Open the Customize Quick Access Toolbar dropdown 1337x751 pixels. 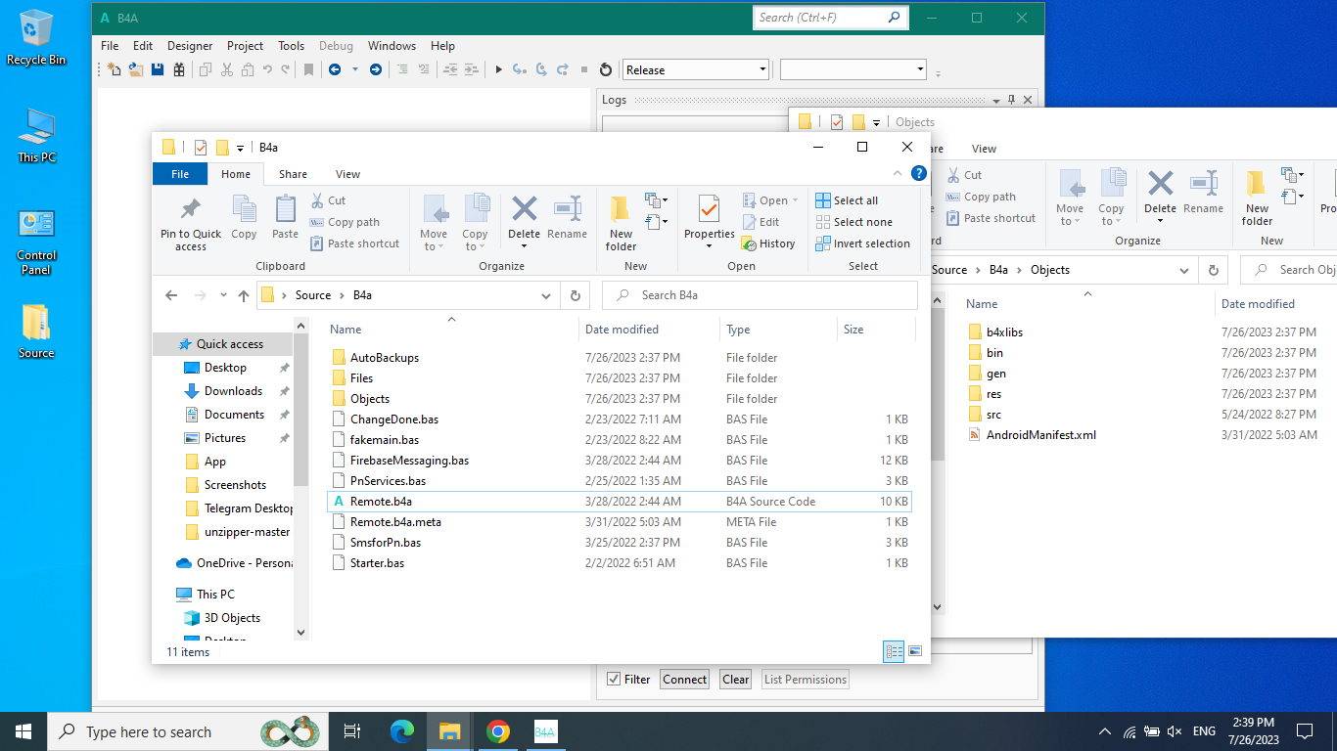[240, 148]
